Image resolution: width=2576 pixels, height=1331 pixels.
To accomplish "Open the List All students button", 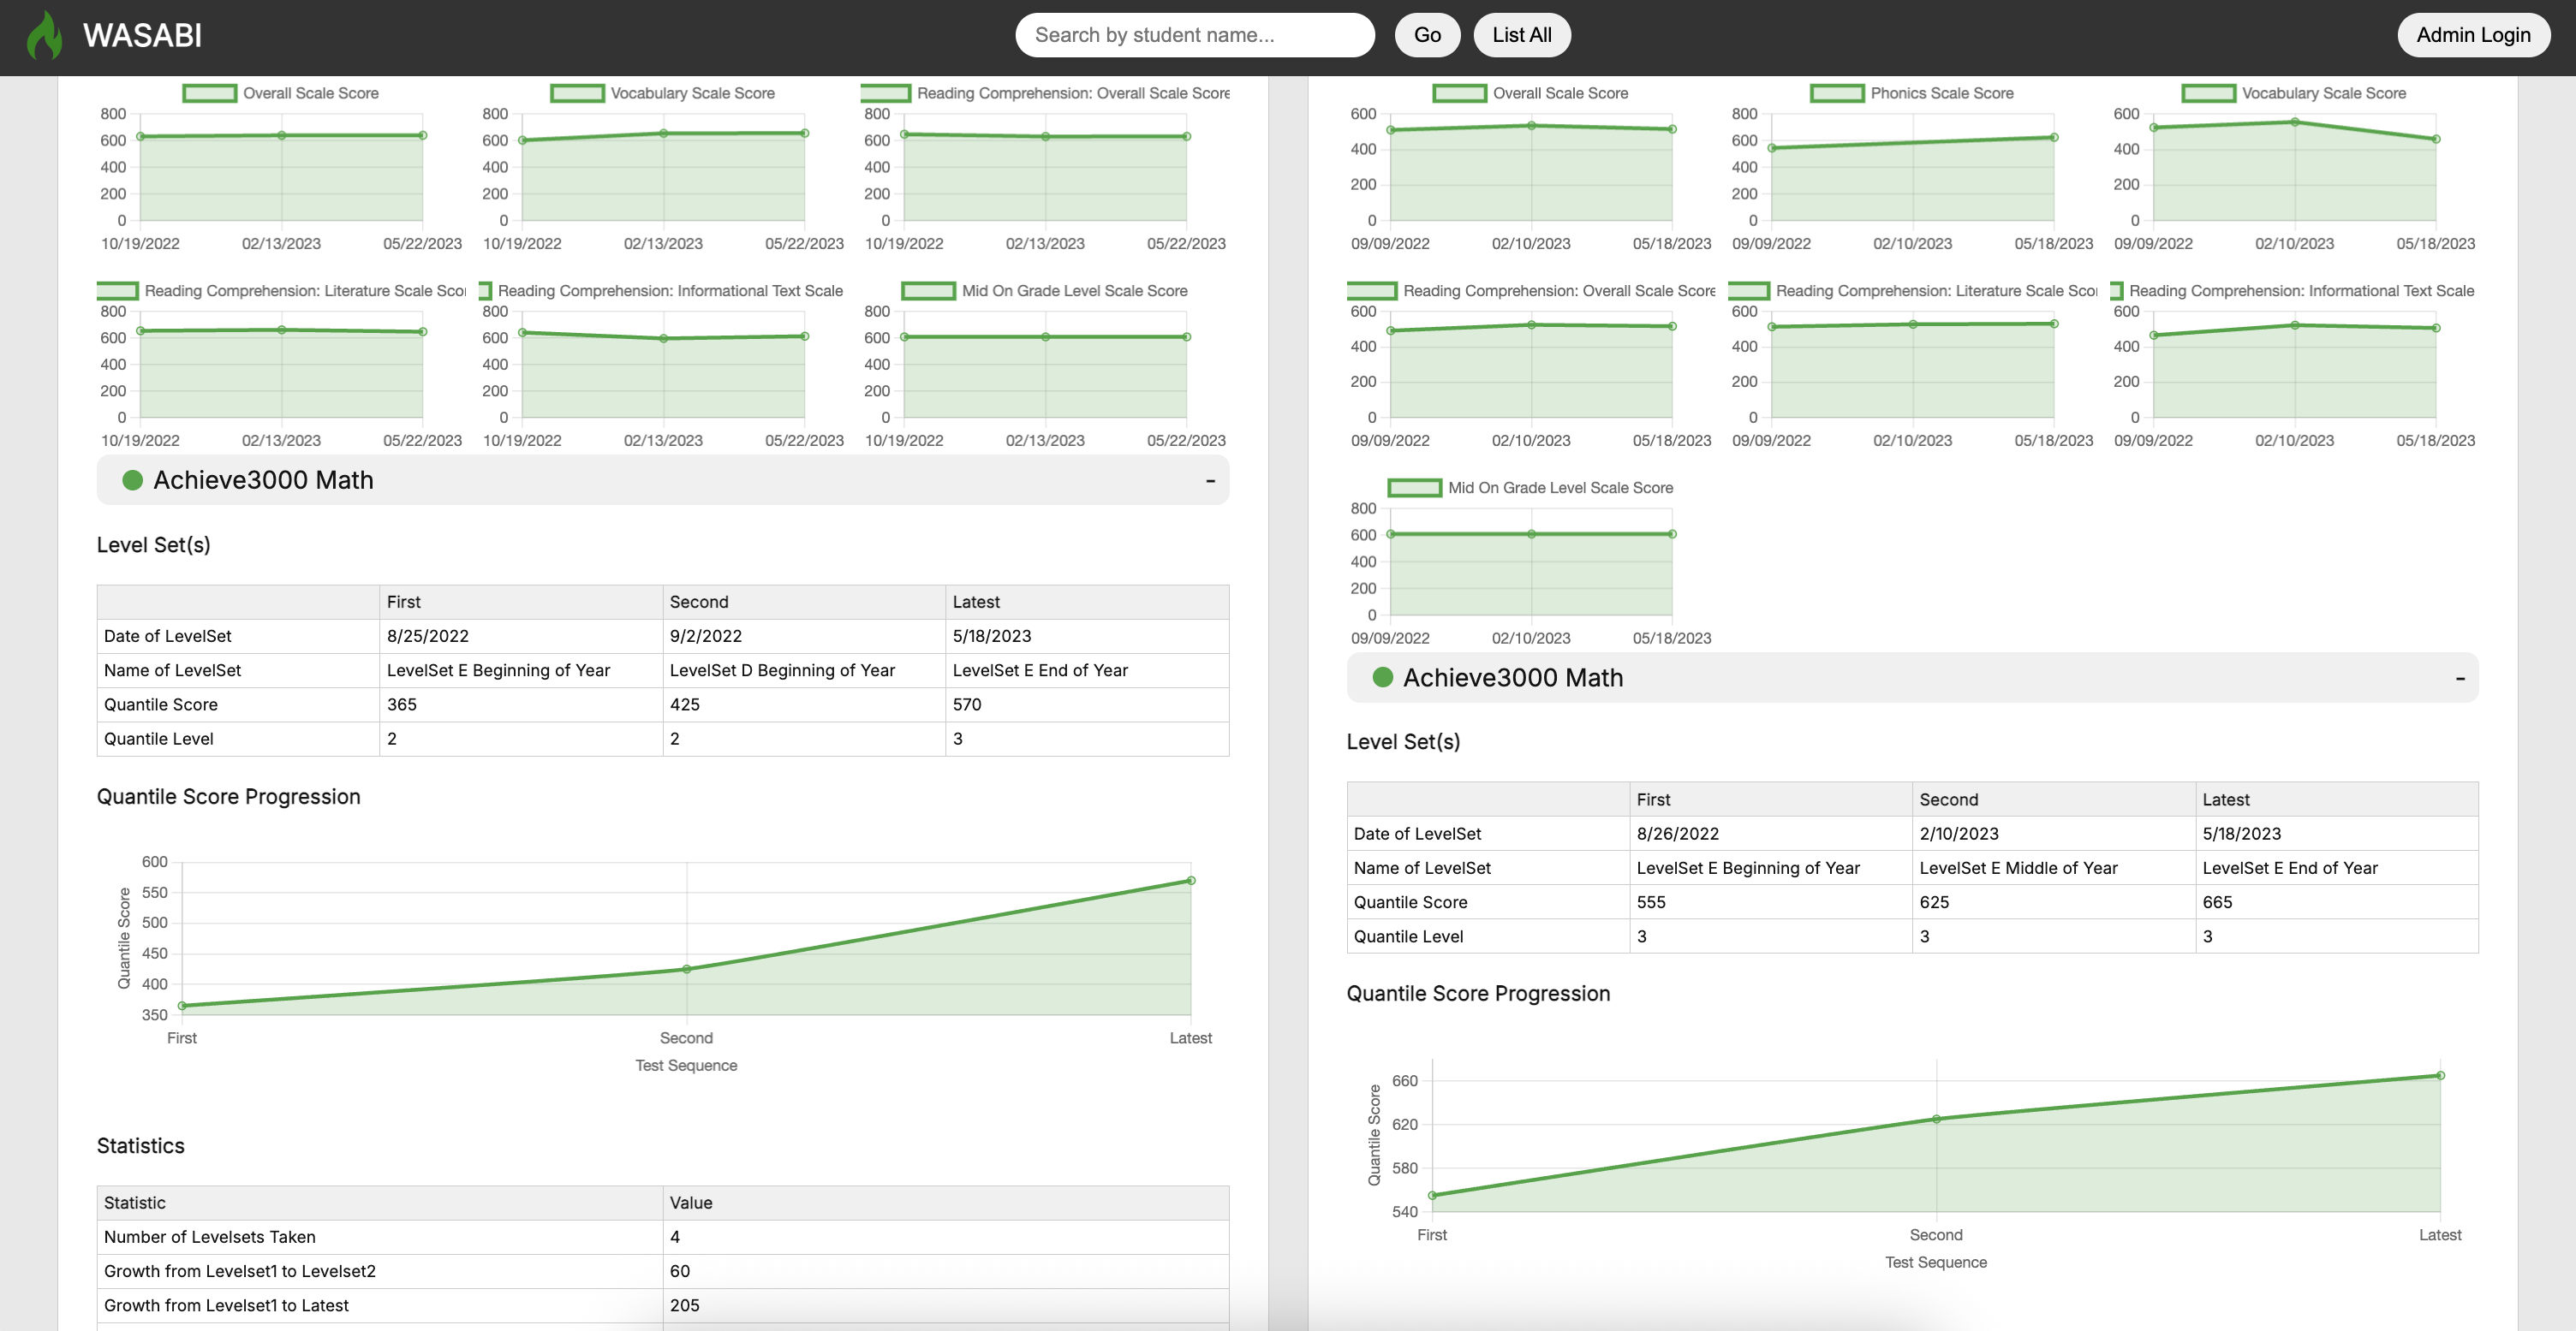I will click(x=1521, y=35).
